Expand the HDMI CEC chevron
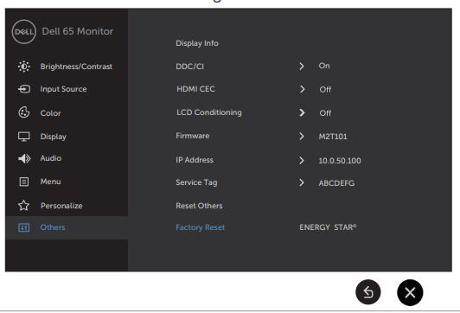 302,89
